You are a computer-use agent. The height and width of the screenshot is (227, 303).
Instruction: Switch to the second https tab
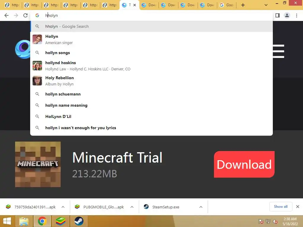32,5
